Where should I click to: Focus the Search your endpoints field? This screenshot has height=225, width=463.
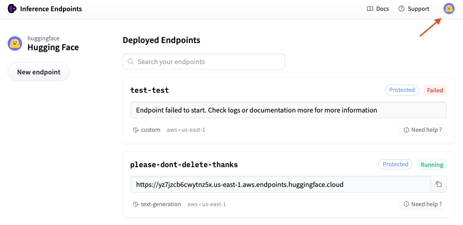(204, 61)
